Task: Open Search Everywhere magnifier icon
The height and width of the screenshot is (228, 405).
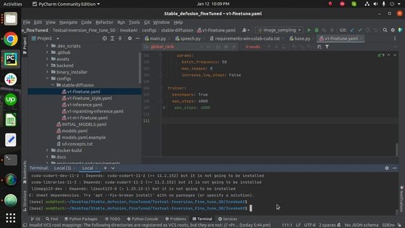Action: coord(385,30)
